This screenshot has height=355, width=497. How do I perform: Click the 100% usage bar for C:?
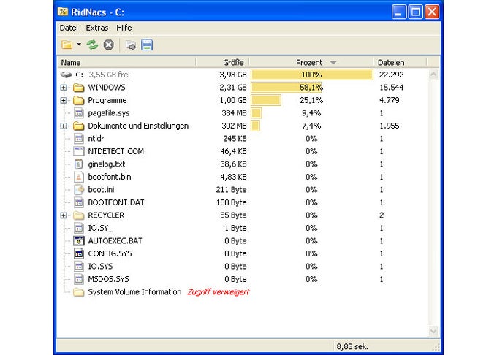(312, 75)
